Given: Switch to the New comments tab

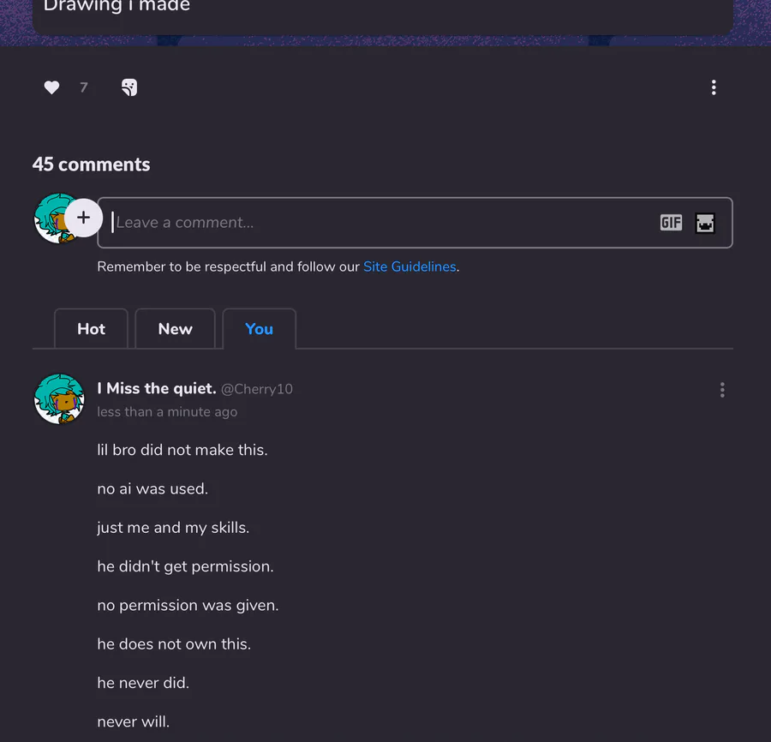Looking at the screenshot, I should pos(175,329).
